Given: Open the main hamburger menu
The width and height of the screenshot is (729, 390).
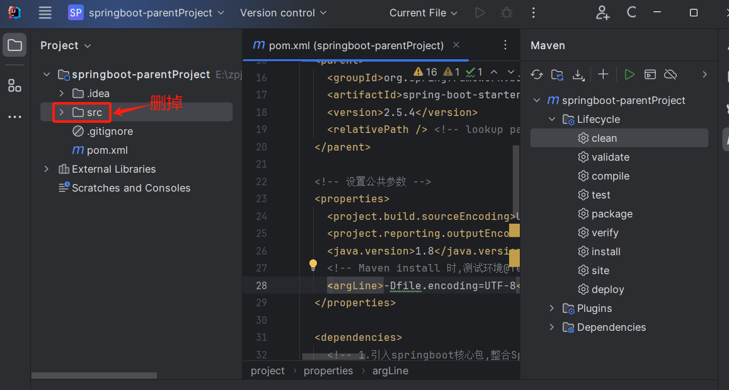Looking at the screenshot, I should 45,13.
